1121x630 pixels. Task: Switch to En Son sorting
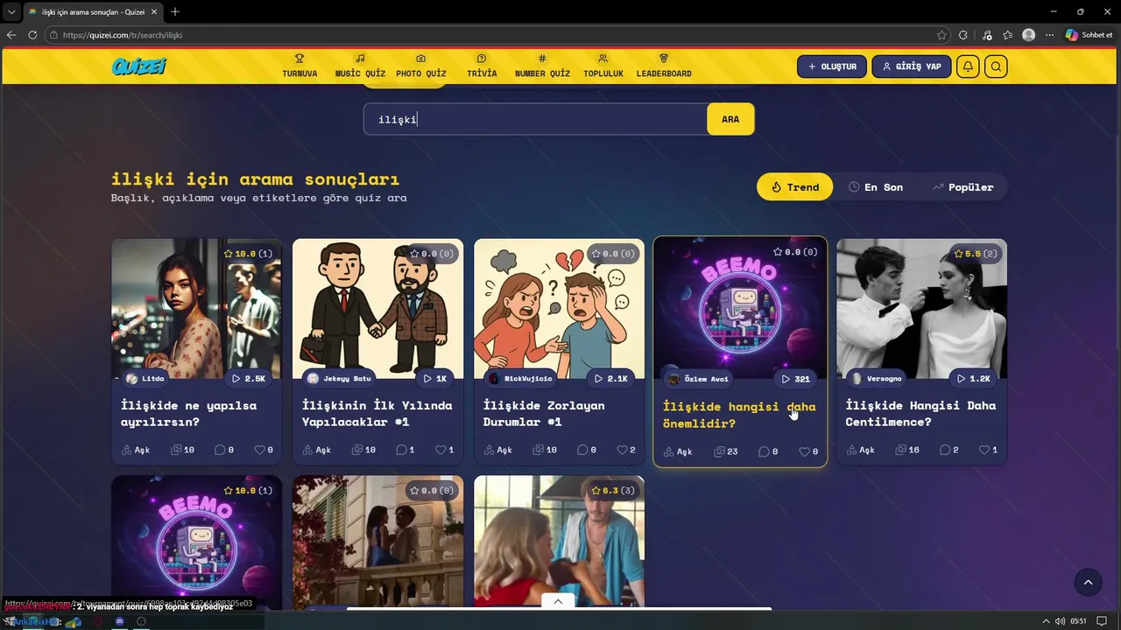(x=876, y=186)
